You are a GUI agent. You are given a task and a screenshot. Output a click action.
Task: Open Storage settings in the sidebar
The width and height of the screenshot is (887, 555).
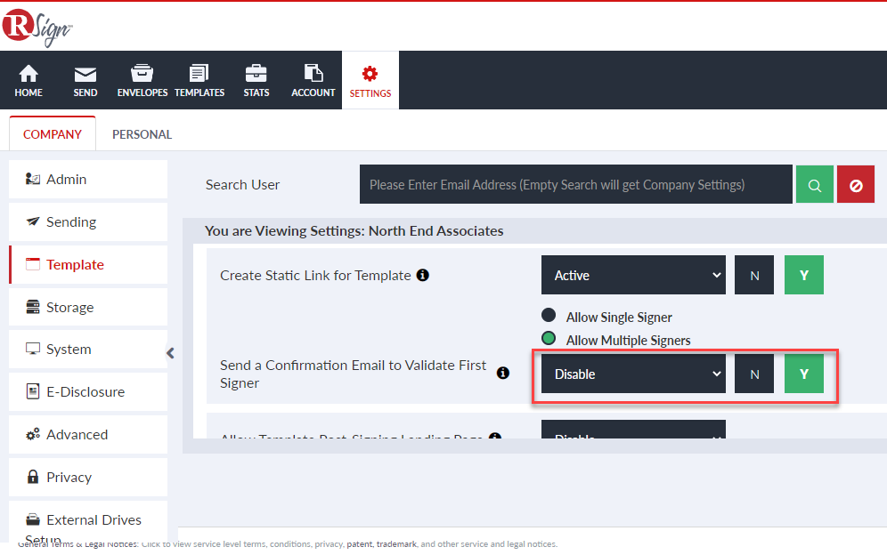point(88,308)
